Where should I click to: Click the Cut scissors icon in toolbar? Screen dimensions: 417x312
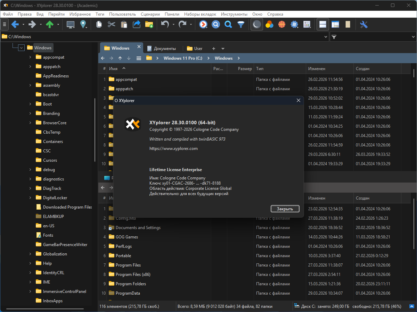pyautogui.click(x=111, y=24)
